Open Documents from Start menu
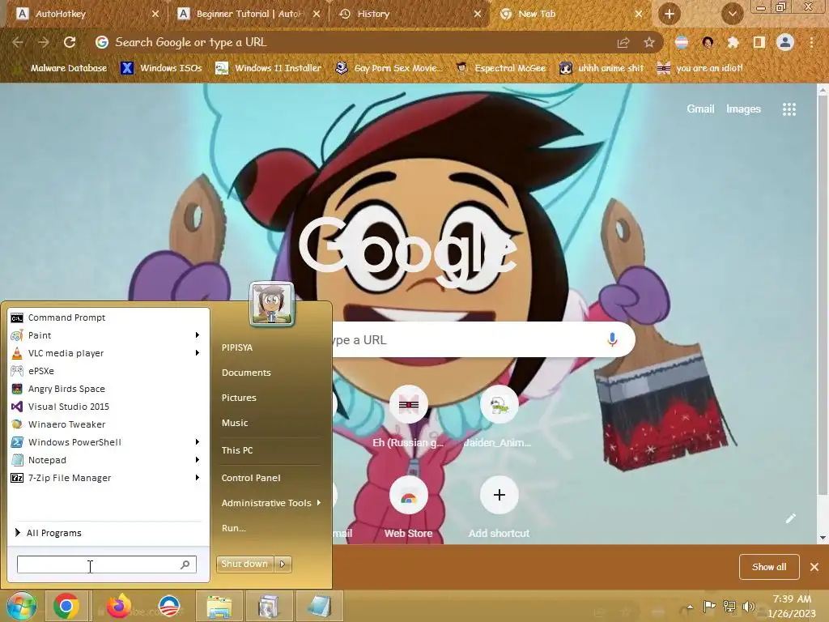The height and width of the screenshot is (622, 829). click(x=246, y=373)
